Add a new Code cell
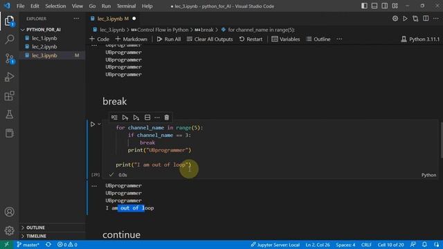The image size is (443, 249). [99, 39]
